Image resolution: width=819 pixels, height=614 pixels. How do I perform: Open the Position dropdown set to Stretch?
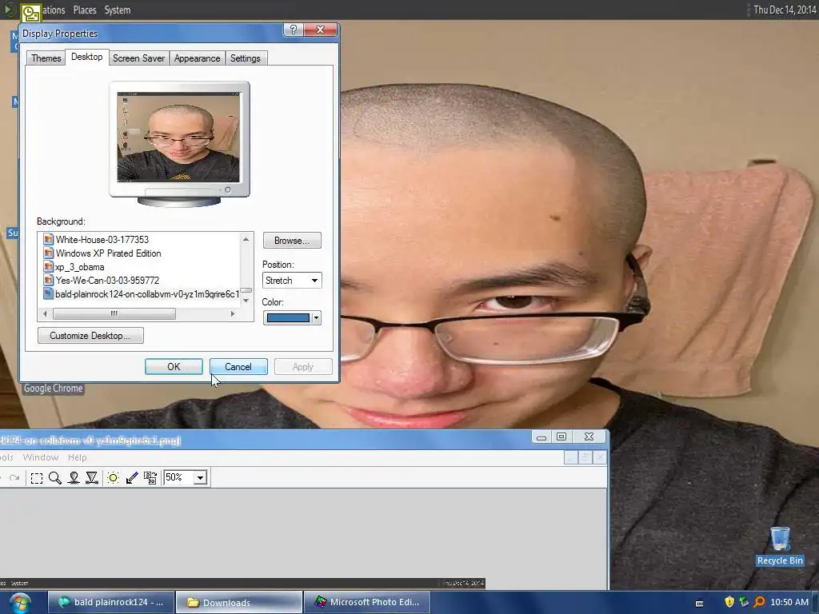[292, 281]
